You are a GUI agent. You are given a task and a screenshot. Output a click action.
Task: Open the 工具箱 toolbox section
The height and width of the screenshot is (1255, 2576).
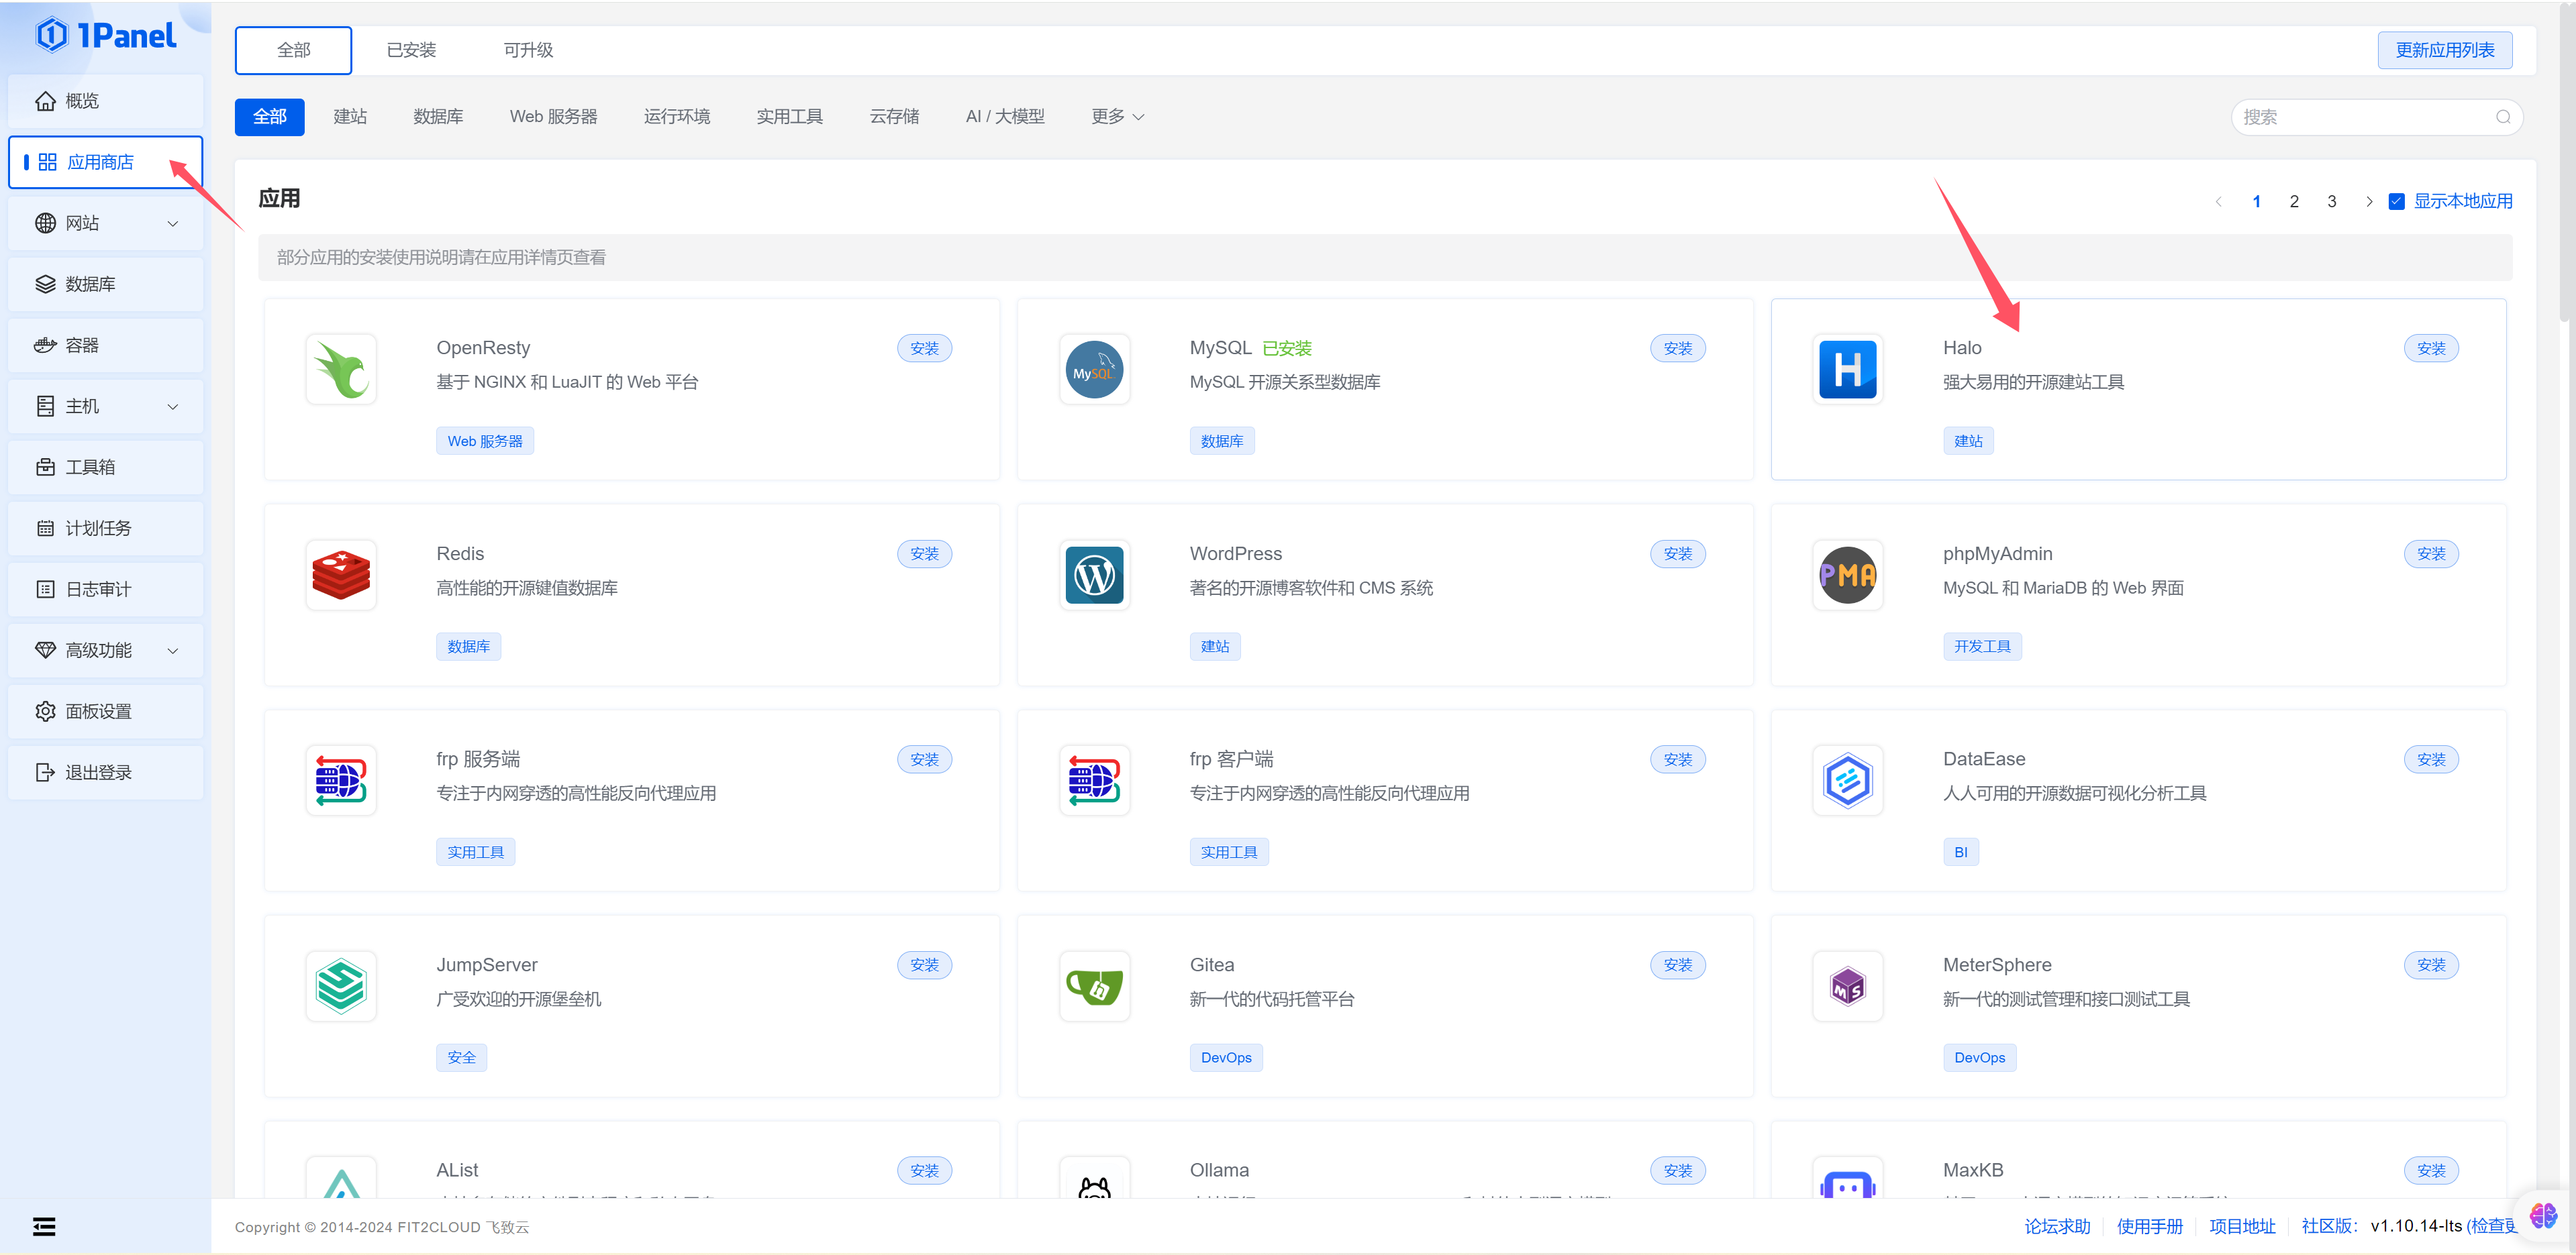(x=105, y=468)
